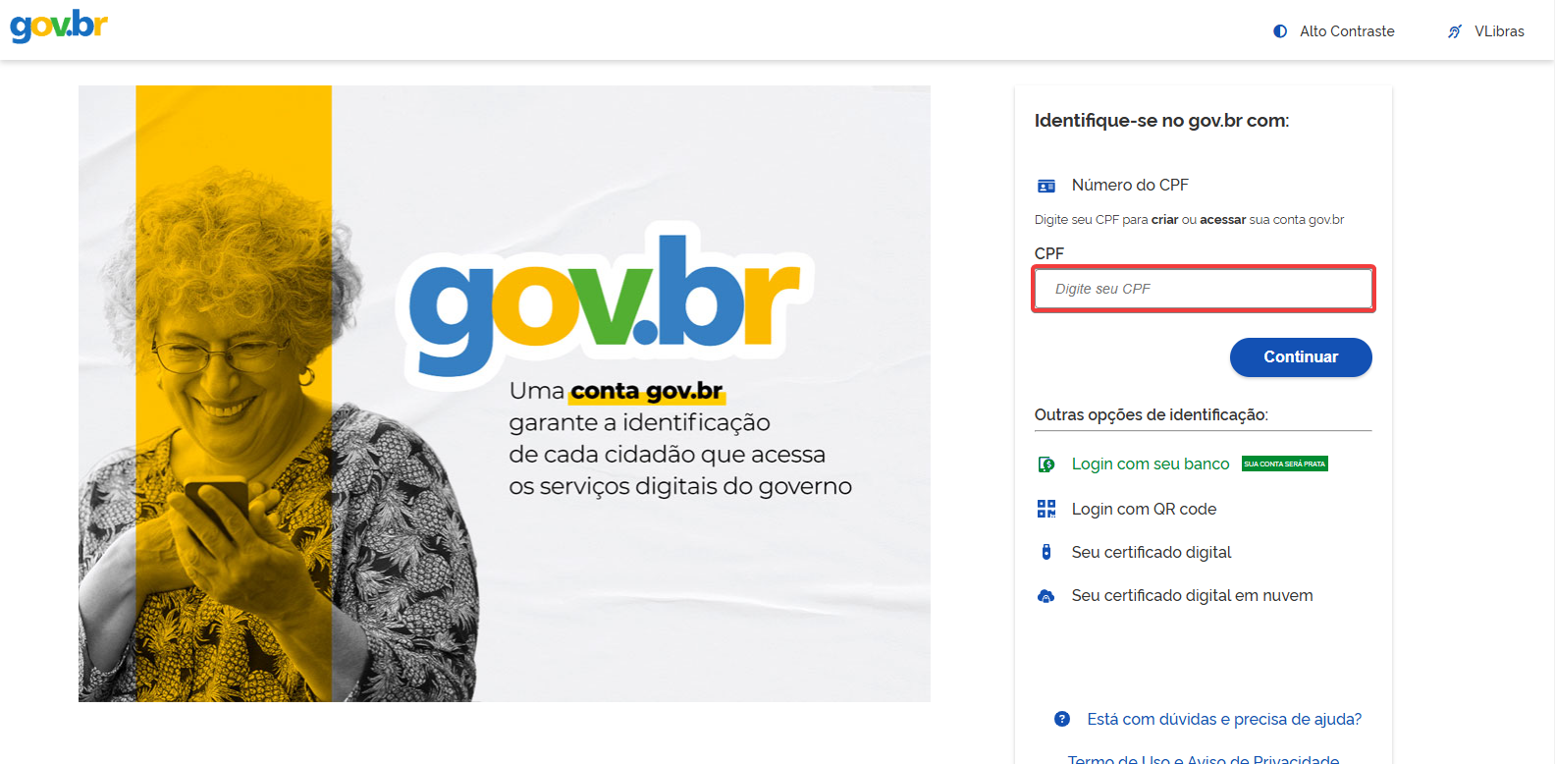Click the QR code icon
Image resolution: width=1555 pixels, height=764 pixels.
tap(1046, 509)
